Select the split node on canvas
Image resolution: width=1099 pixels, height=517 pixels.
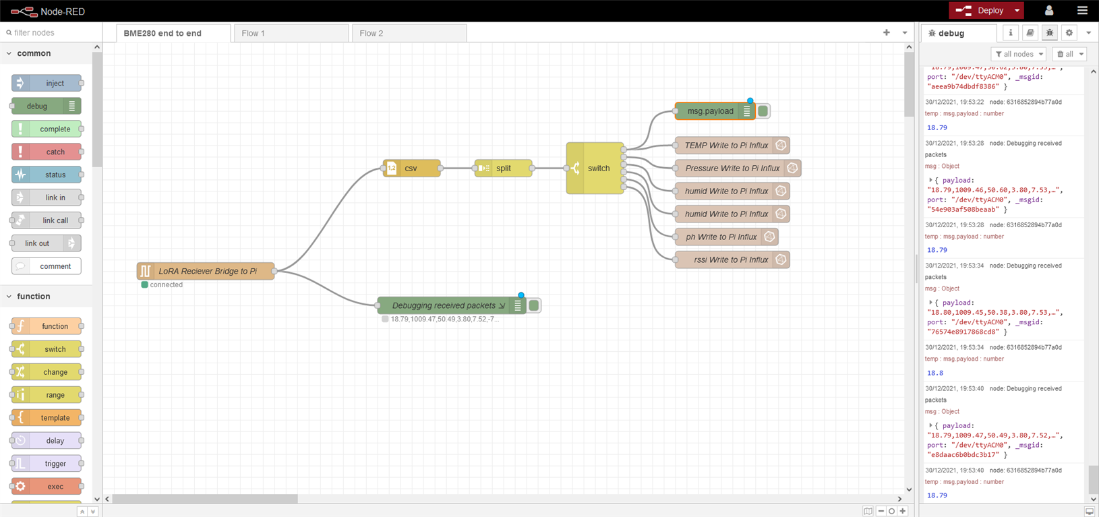click(x=504, y=169)
